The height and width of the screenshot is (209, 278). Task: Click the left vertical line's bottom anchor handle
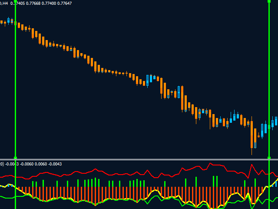coord(16,158)
